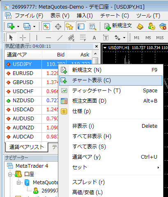168x197 pixels.
Task: Click the arrows objects tool icon
Action: 117,38
